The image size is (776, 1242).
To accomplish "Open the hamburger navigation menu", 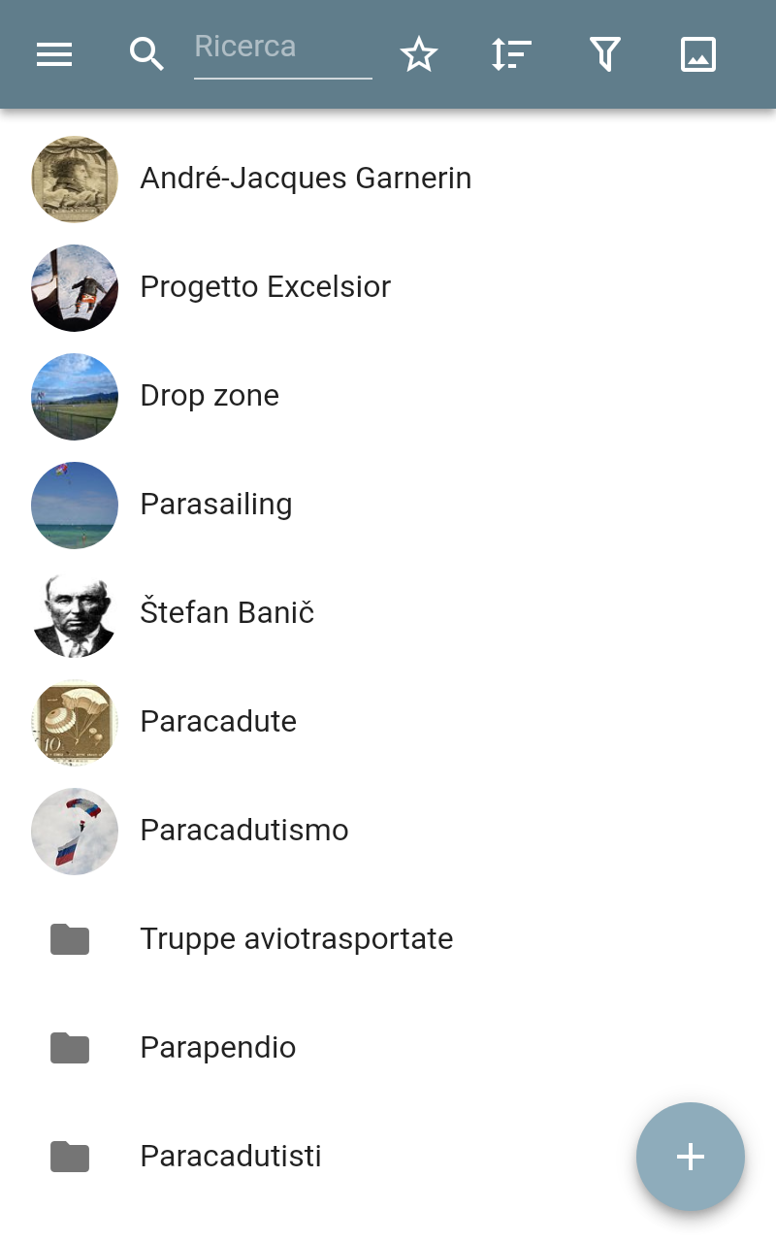I will point(54,54).
